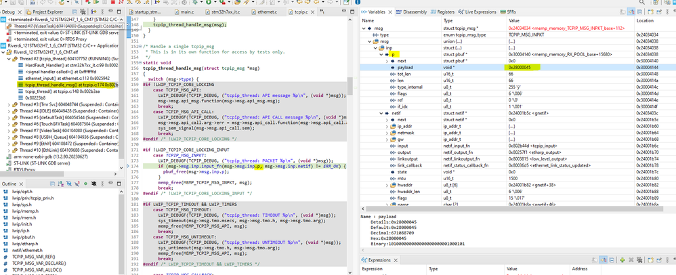Close the Outline view tab
The image size is (676, 275).
tap(21, 184)
